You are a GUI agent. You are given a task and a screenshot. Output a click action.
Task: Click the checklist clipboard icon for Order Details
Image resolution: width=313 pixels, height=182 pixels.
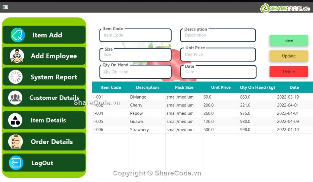15,142
